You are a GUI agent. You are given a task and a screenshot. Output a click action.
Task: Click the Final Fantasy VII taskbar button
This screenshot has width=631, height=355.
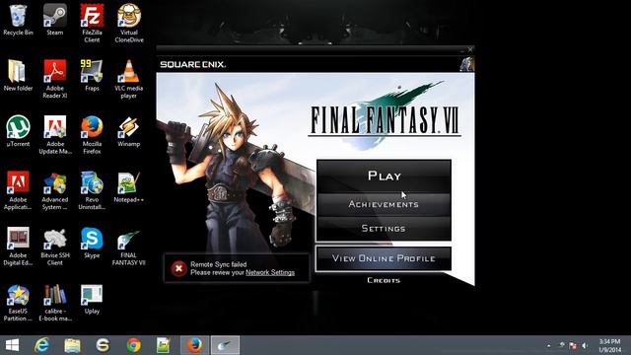click(x=226, y=345)
